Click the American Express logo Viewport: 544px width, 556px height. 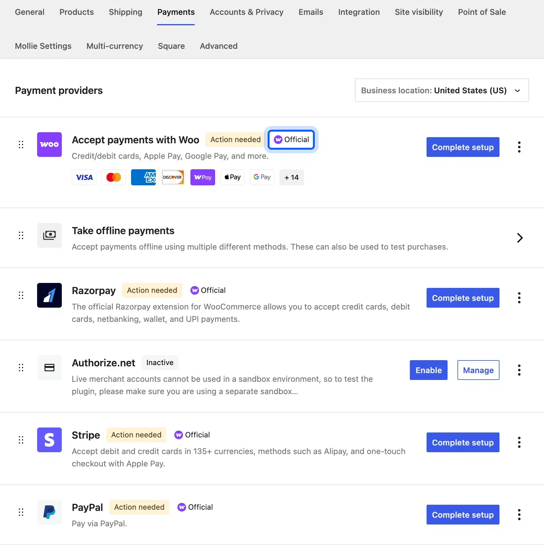pos(143,177)
